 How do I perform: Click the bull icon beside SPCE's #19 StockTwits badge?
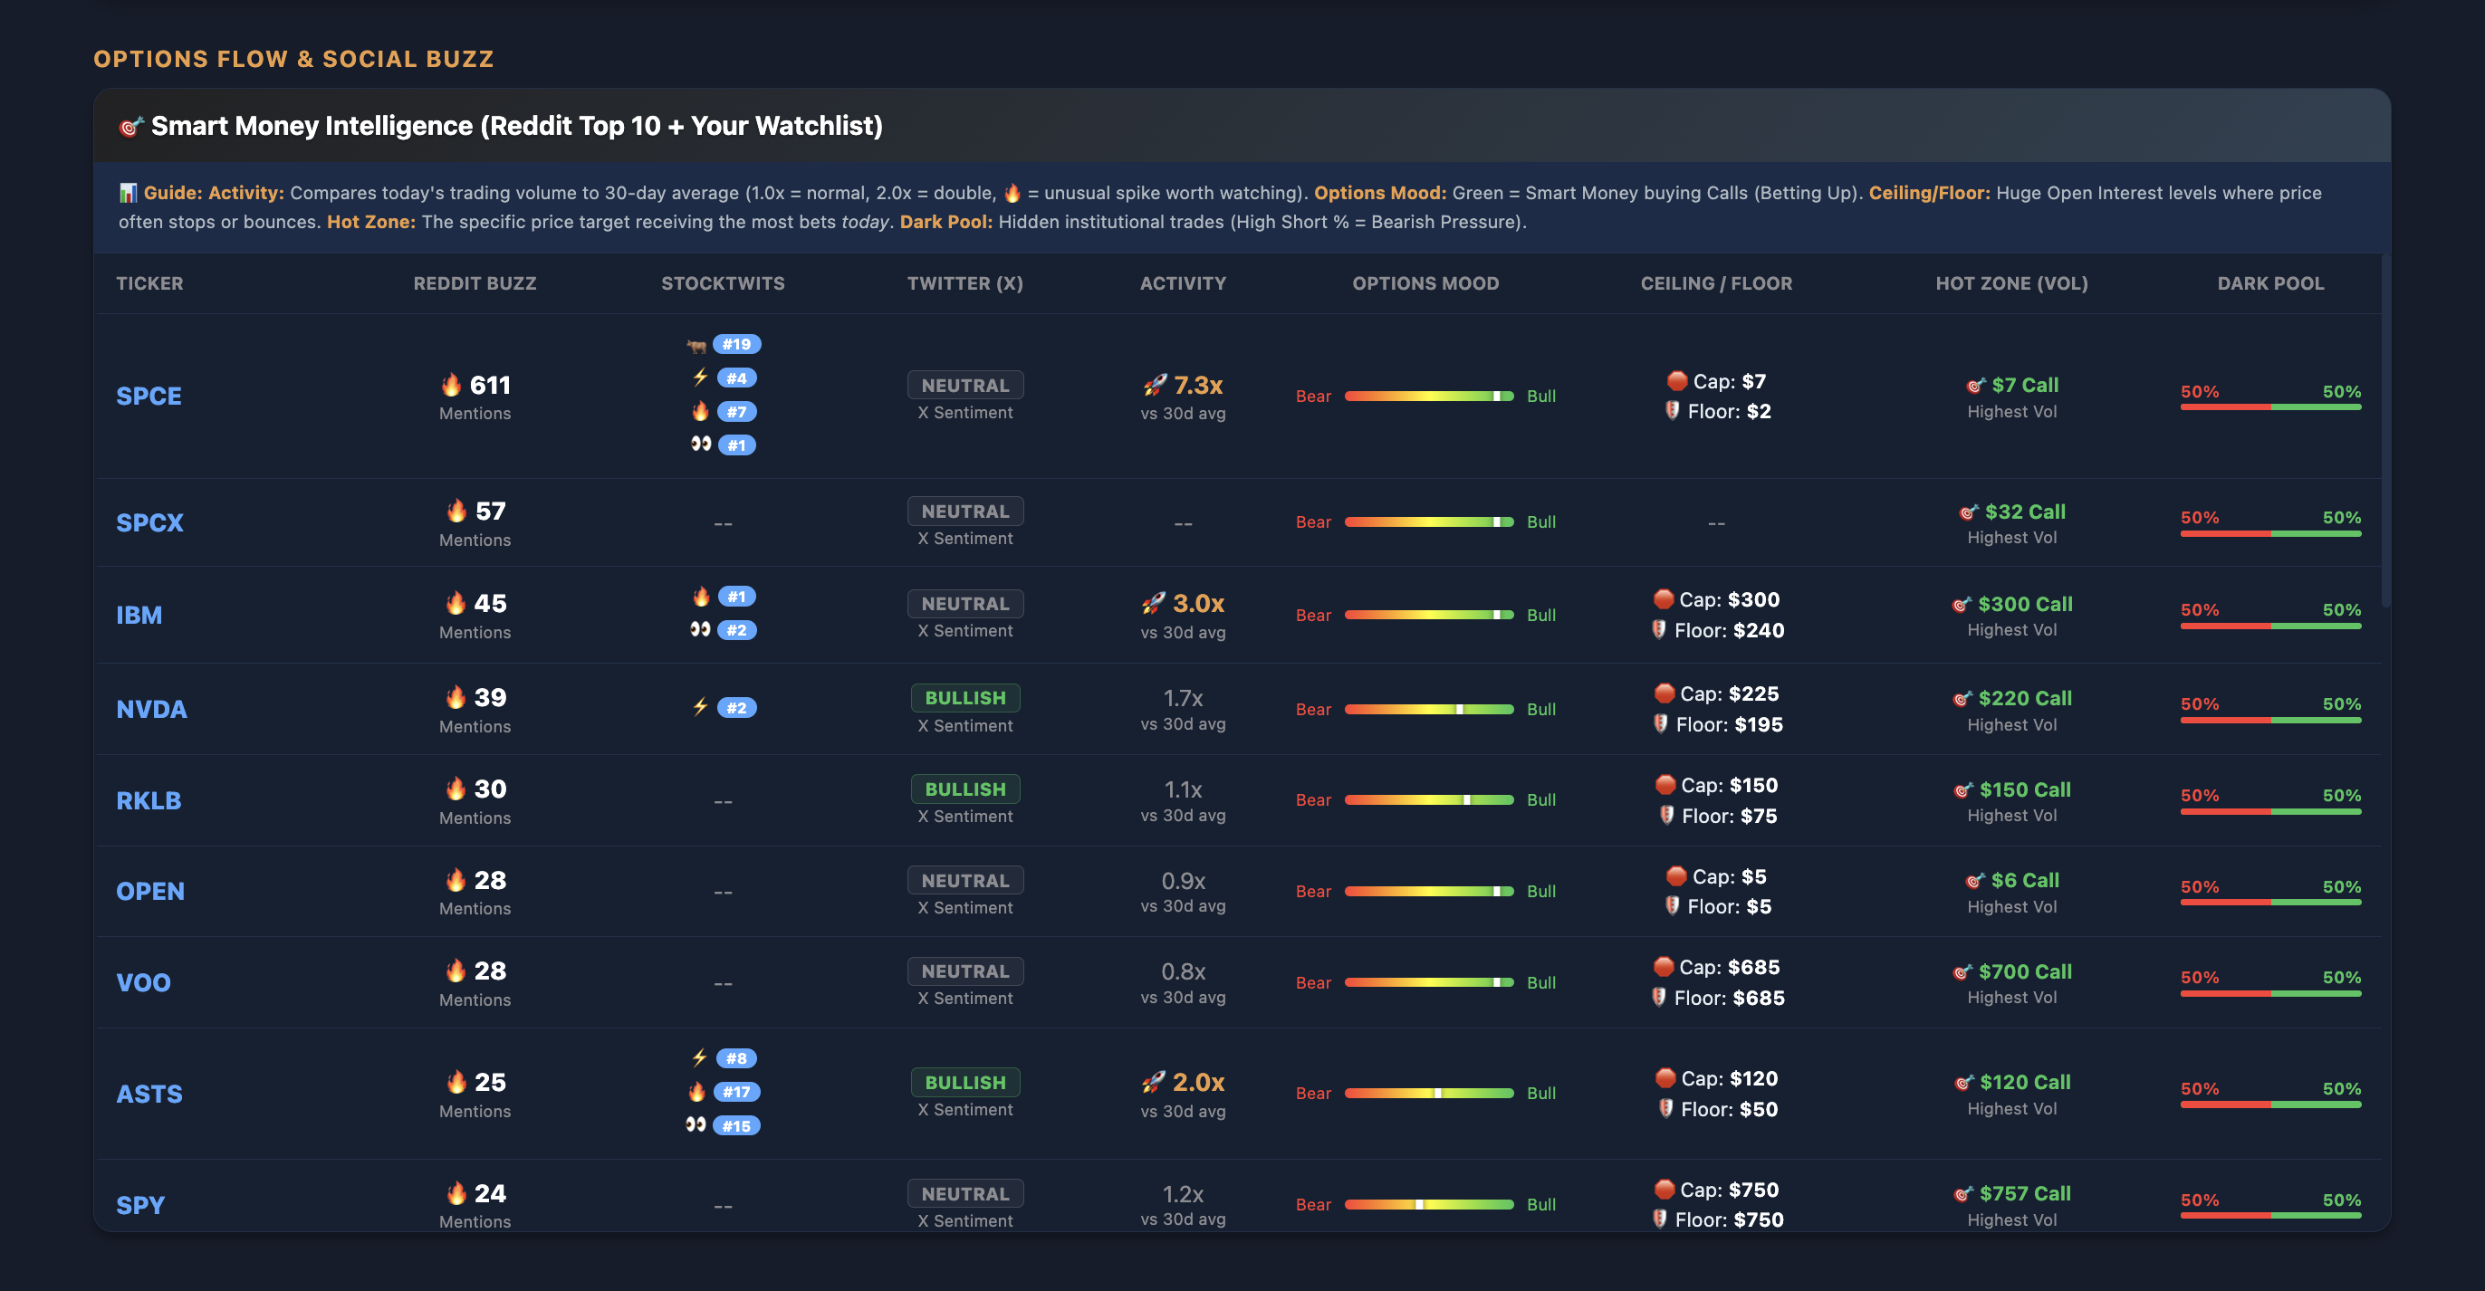point(696,345)
